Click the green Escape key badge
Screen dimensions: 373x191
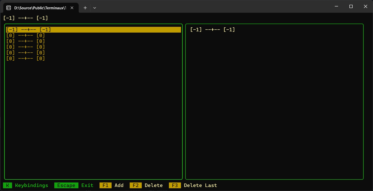tap(66, 185)
